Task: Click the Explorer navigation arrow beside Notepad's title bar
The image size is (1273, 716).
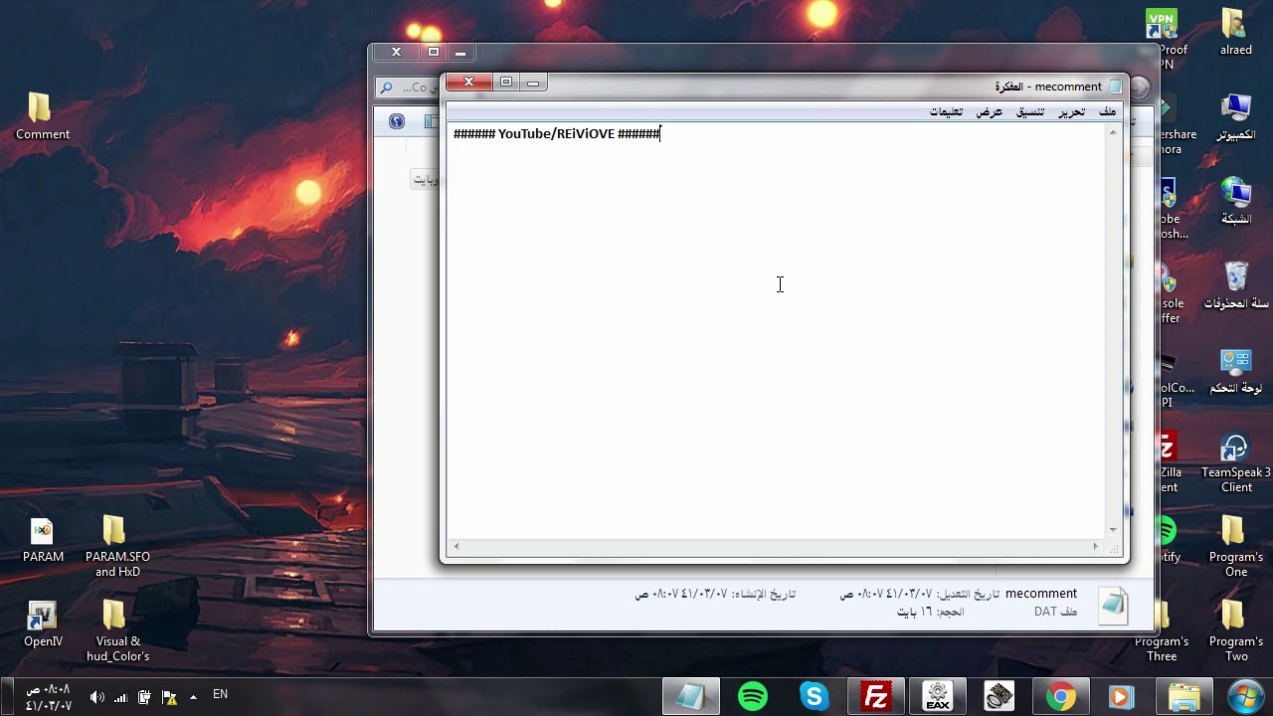Action: [1140, 88]
